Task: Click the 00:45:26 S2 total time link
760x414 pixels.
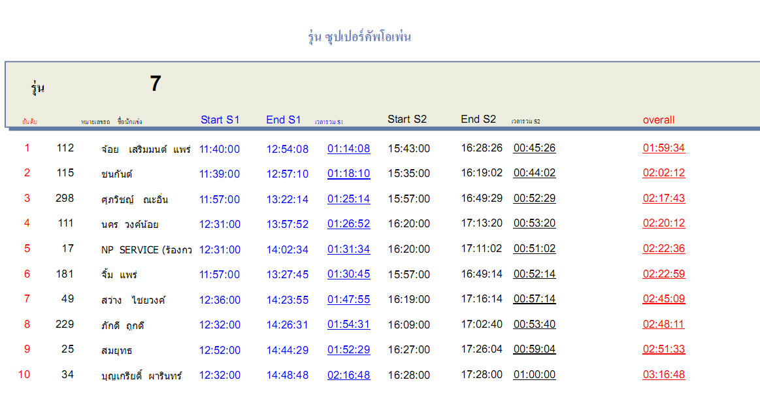Action: point(534,148)
